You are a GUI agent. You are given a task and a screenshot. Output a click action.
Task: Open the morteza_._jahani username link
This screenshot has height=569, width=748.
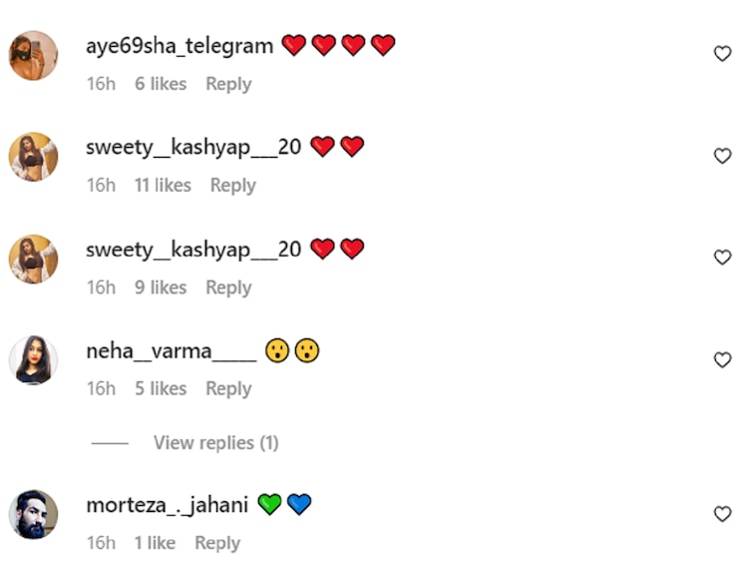167,505
